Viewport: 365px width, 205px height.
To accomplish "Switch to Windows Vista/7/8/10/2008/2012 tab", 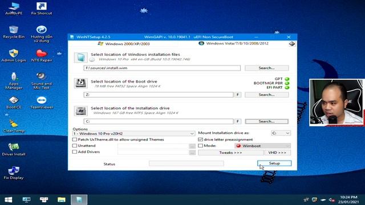I will click(234, 43).
